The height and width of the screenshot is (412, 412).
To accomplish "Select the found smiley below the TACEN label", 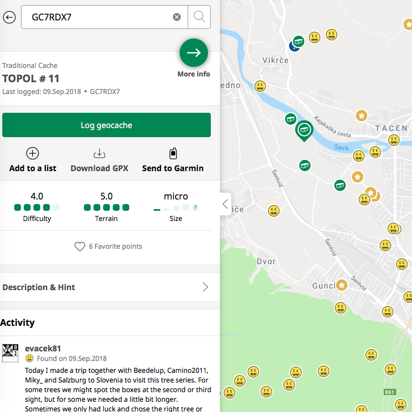I will (x=394, y=140).
